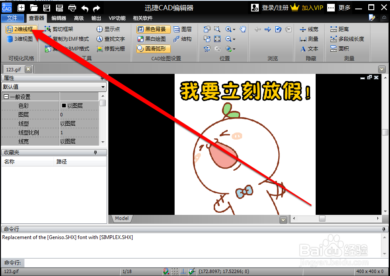
Task: Click the vertical scrollbar thumb beside drawing
Action: (385, 132)
